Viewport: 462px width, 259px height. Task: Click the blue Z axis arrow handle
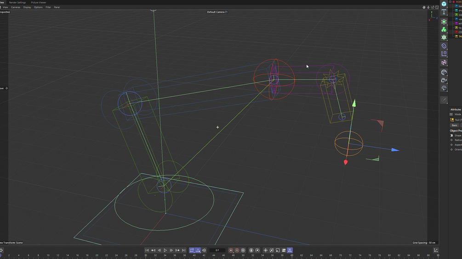coord(395,150)
